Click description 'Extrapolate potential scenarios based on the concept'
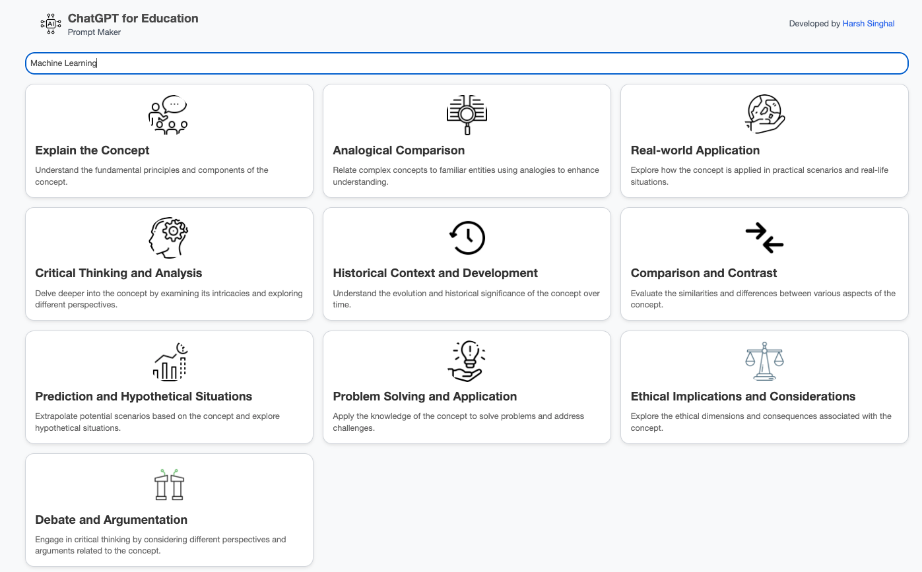The image size is (922, 572). point(158,422)
